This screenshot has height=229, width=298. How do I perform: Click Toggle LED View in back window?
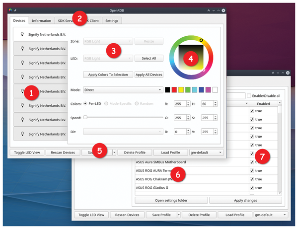click(91, 215)
